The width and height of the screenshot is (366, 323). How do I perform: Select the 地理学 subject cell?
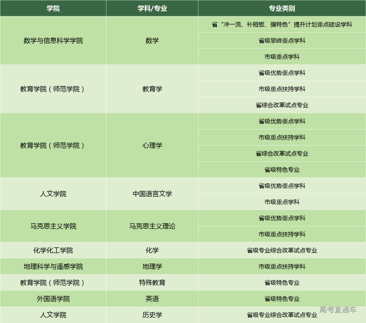[x=152, y=267]
